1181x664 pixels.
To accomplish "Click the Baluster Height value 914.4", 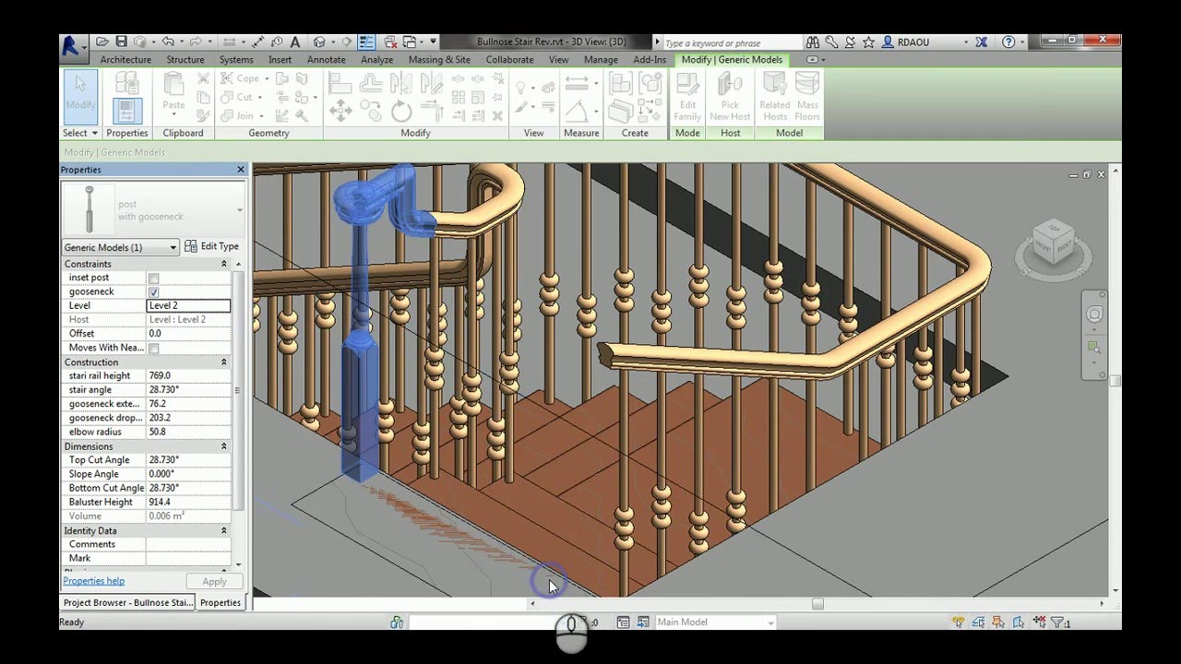I will pyautogui.click(x=188, y=503).
